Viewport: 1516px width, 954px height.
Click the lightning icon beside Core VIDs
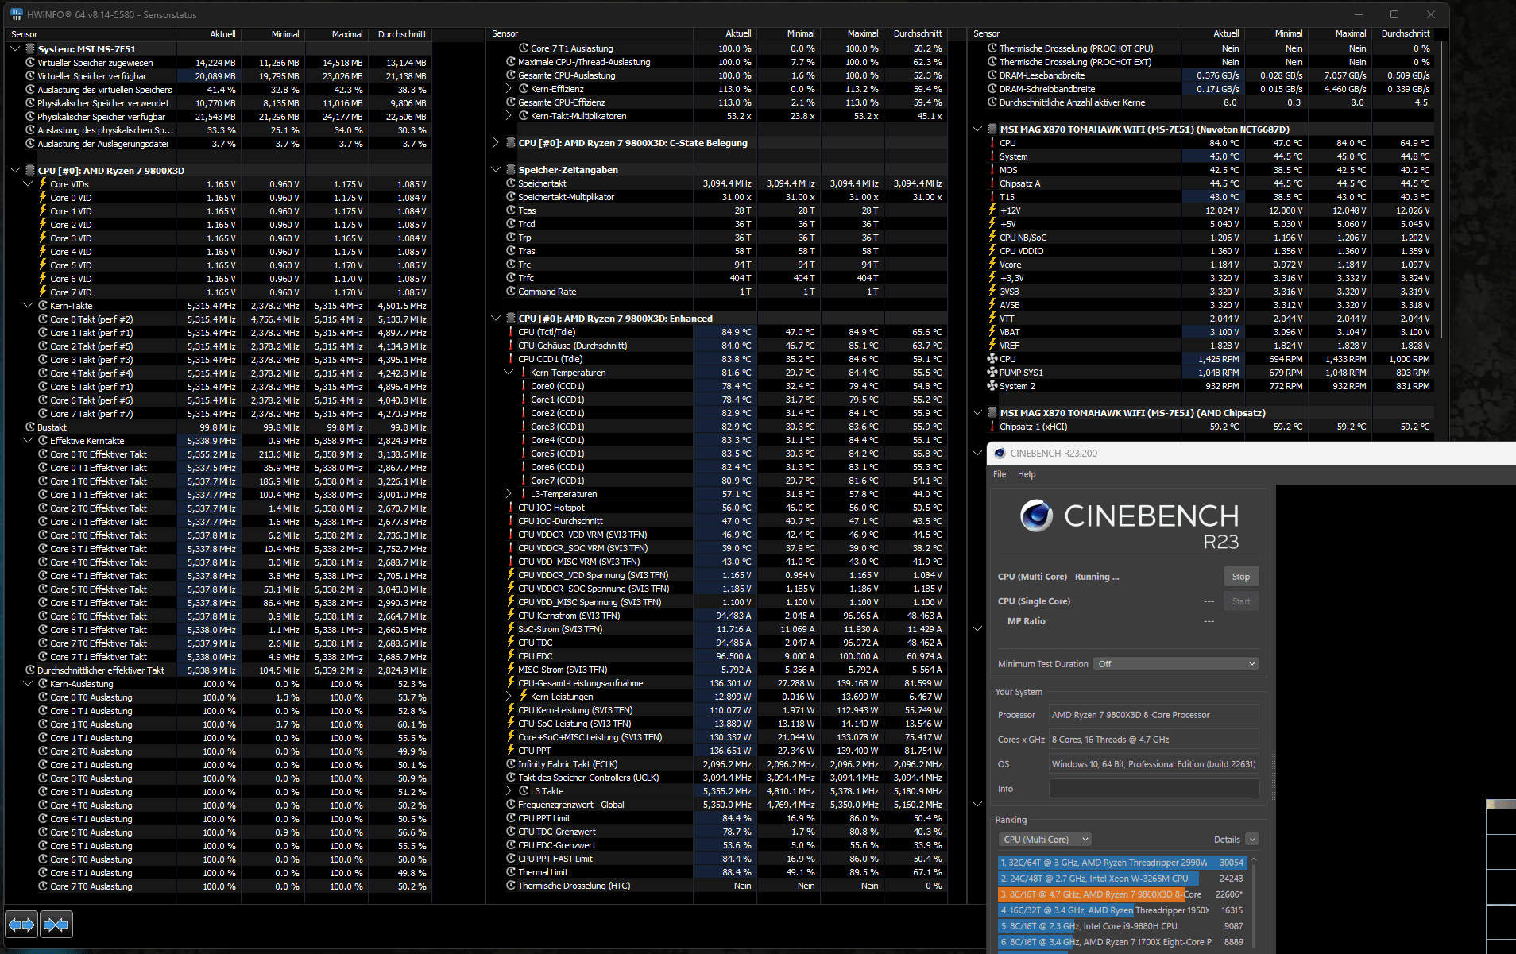pyautogui.click(x=43, y=184)
